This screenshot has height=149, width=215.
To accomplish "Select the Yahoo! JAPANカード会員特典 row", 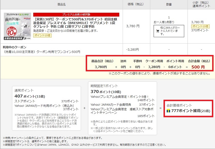I will point(122,105).
